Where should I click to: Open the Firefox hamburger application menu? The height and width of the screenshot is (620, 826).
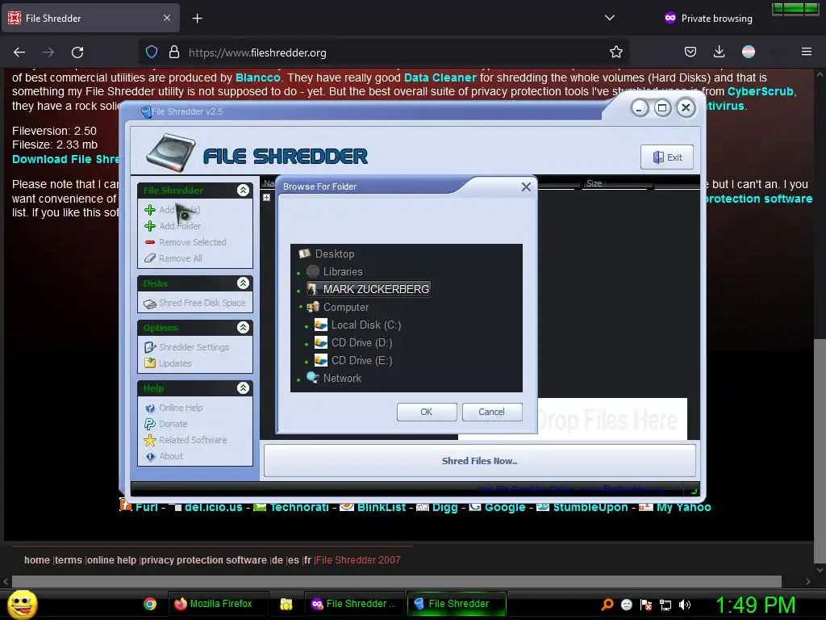point(806,52)
